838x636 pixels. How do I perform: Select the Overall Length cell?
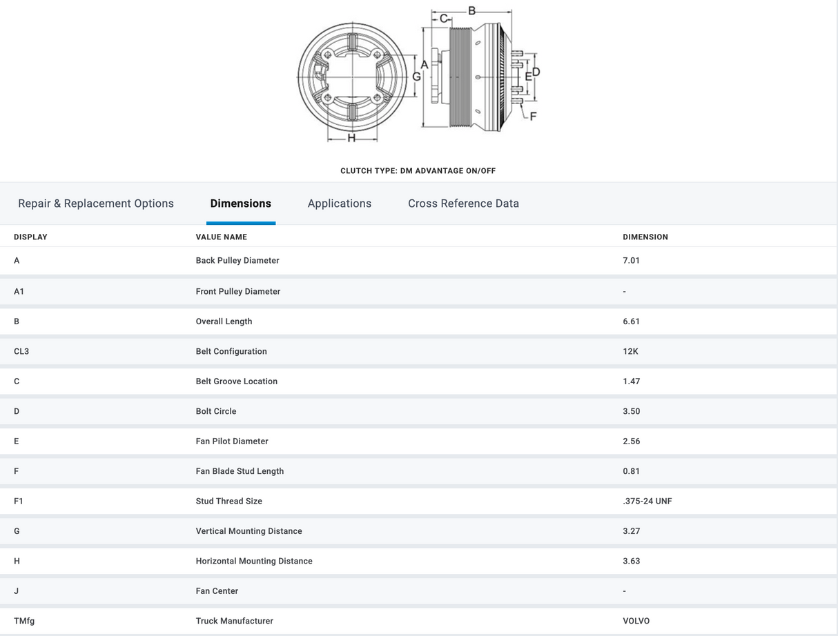(x=224, y=321)
